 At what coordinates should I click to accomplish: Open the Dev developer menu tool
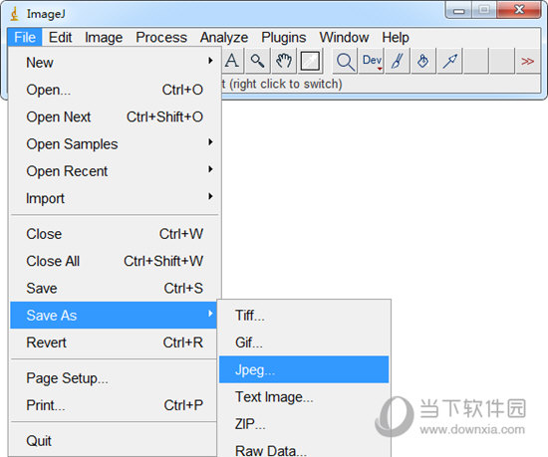click(372, 61)
